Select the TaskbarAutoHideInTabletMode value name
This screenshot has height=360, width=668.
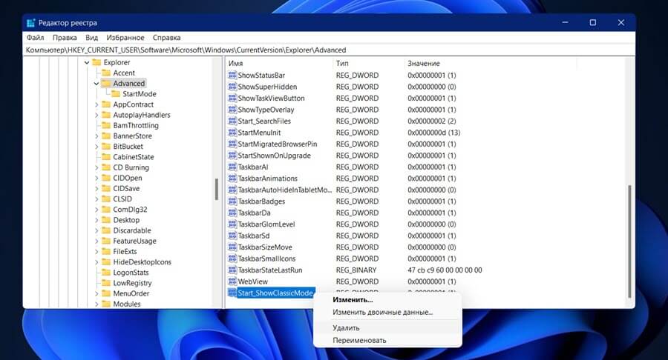(284, 190)
